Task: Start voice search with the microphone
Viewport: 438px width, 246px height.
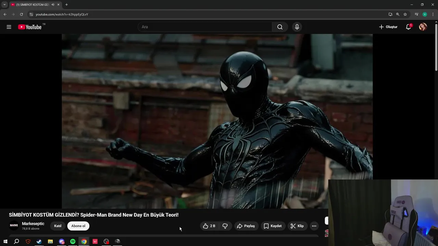Action: [x=297, y=27]
